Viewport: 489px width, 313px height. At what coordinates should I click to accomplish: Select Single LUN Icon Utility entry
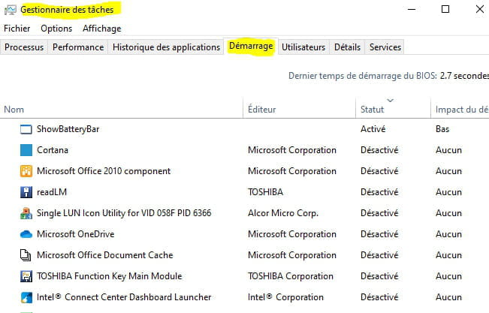pos(124,213)
